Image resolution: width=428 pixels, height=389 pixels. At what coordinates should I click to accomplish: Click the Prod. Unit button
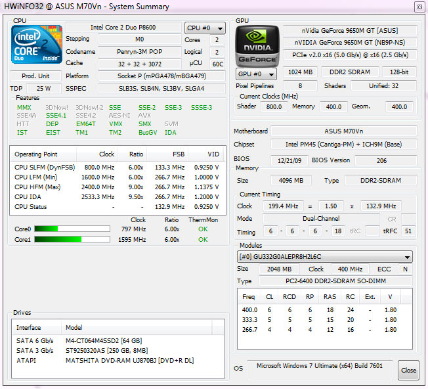click(x=37, y=76)
